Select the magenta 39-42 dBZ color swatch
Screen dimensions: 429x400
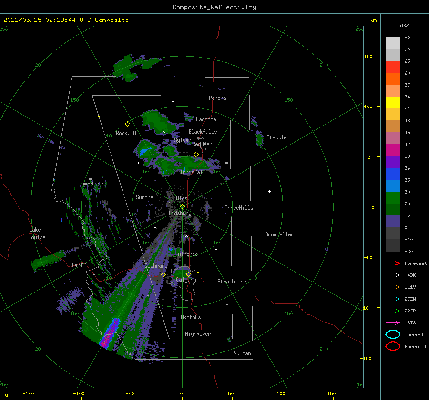(393, 150)
